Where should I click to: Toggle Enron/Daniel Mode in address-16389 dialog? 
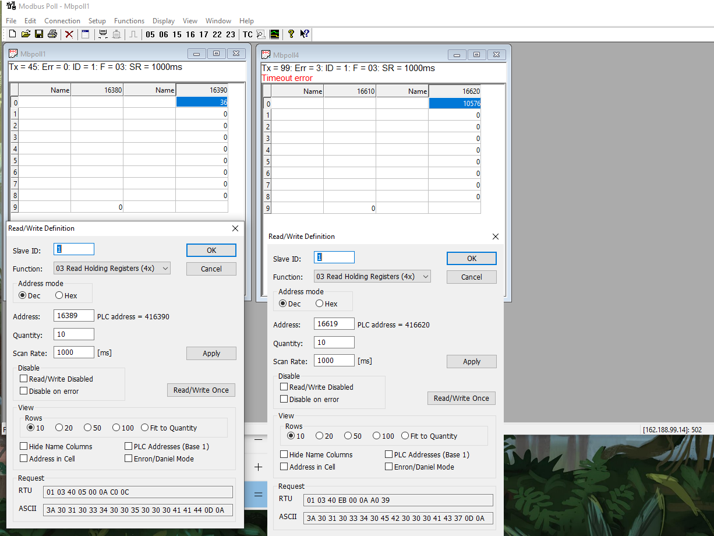click(x=160, y=459)
